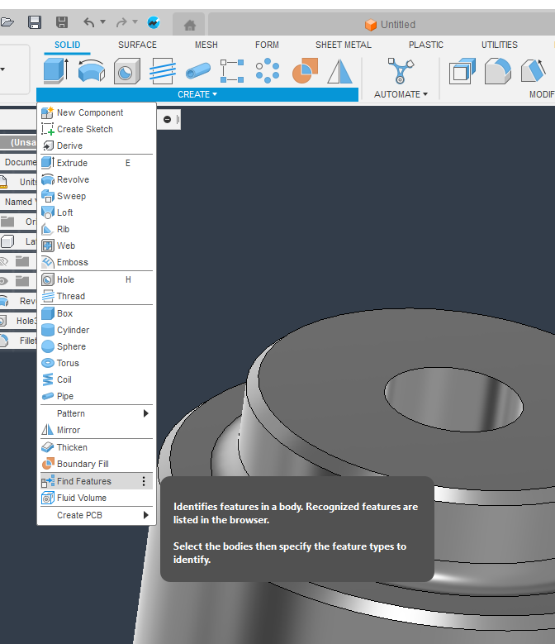Click the Hole toolbar icon

point(126,71)
